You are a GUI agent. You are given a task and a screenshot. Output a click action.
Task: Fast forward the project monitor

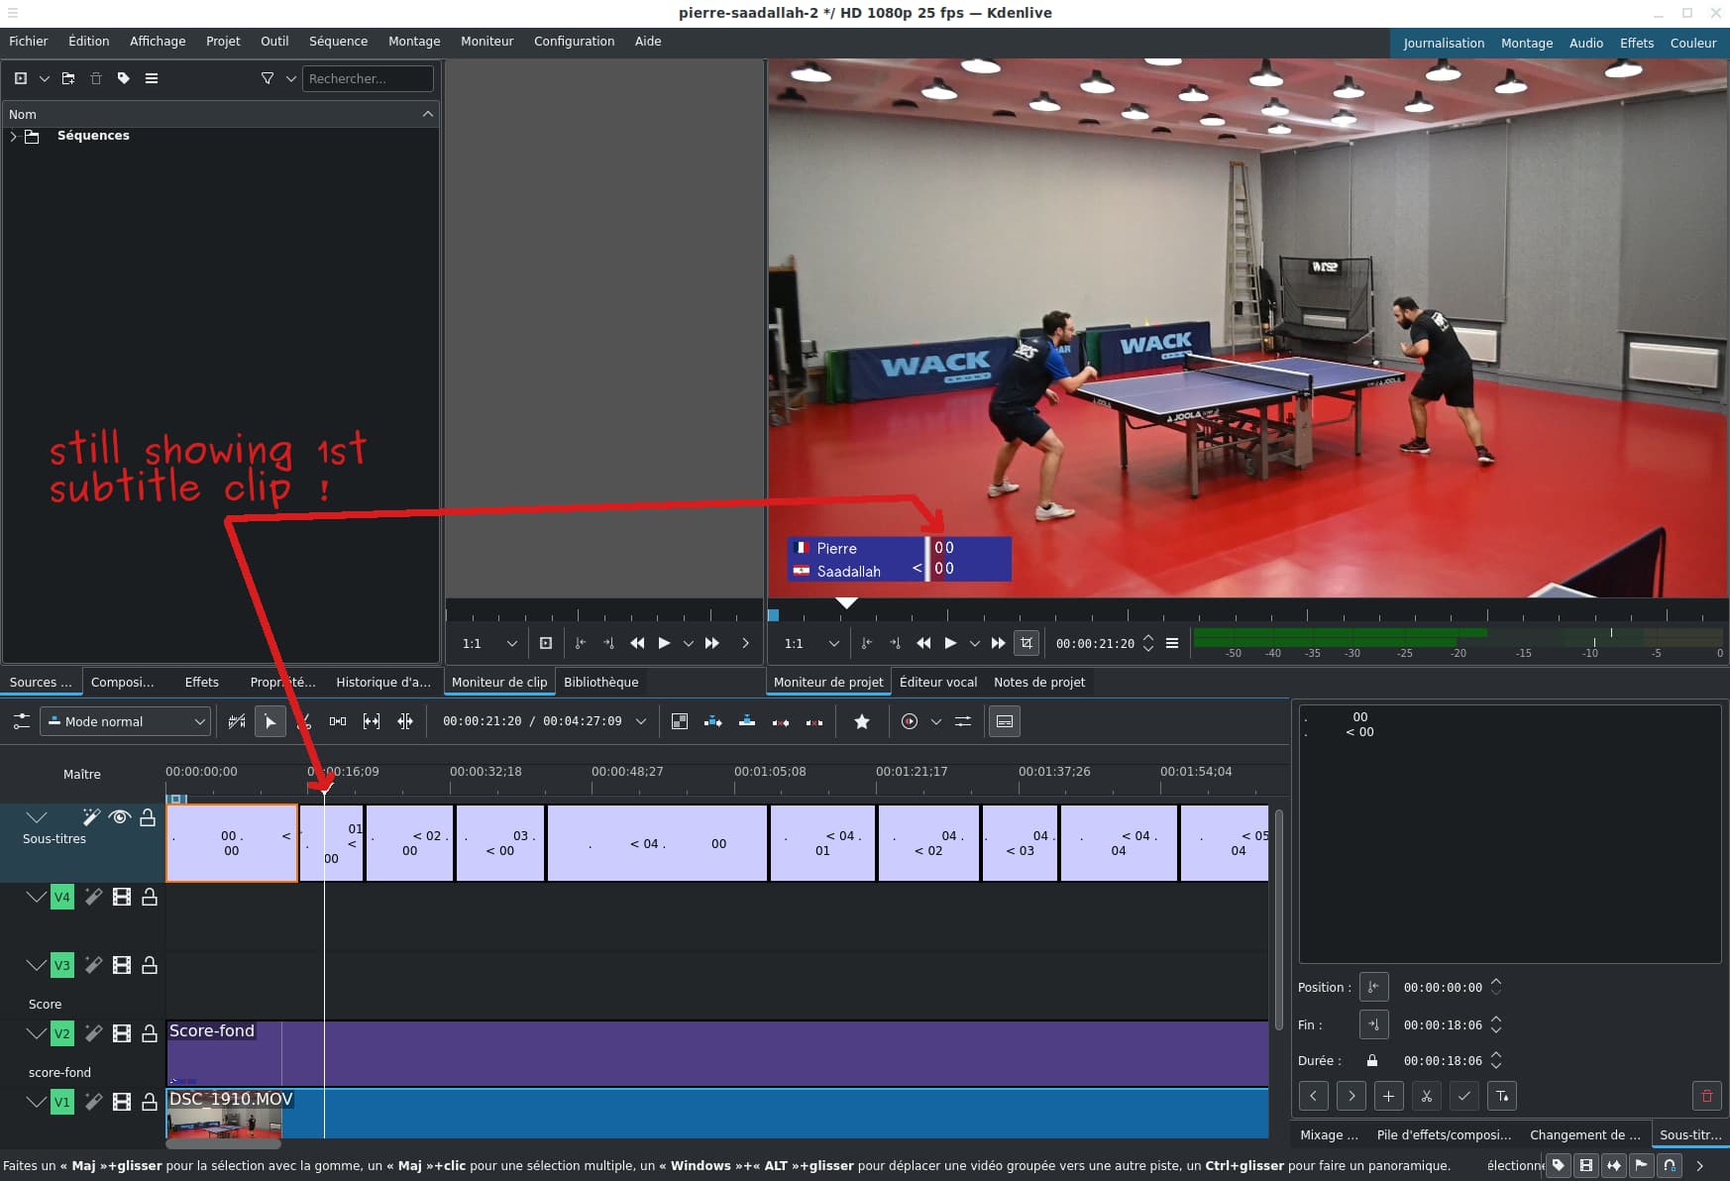tap(999, 643)
